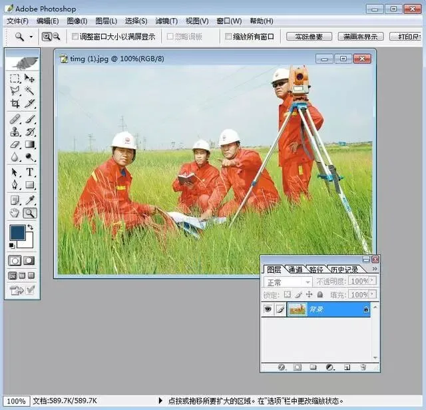Enable 缩放所有窗口 checkbox
The width and height of the screenshot is (426, 410).
(228, 37)
